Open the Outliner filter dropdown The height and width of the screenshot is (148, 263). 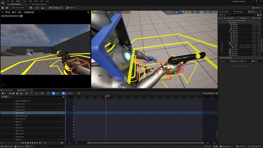point(221,15)
